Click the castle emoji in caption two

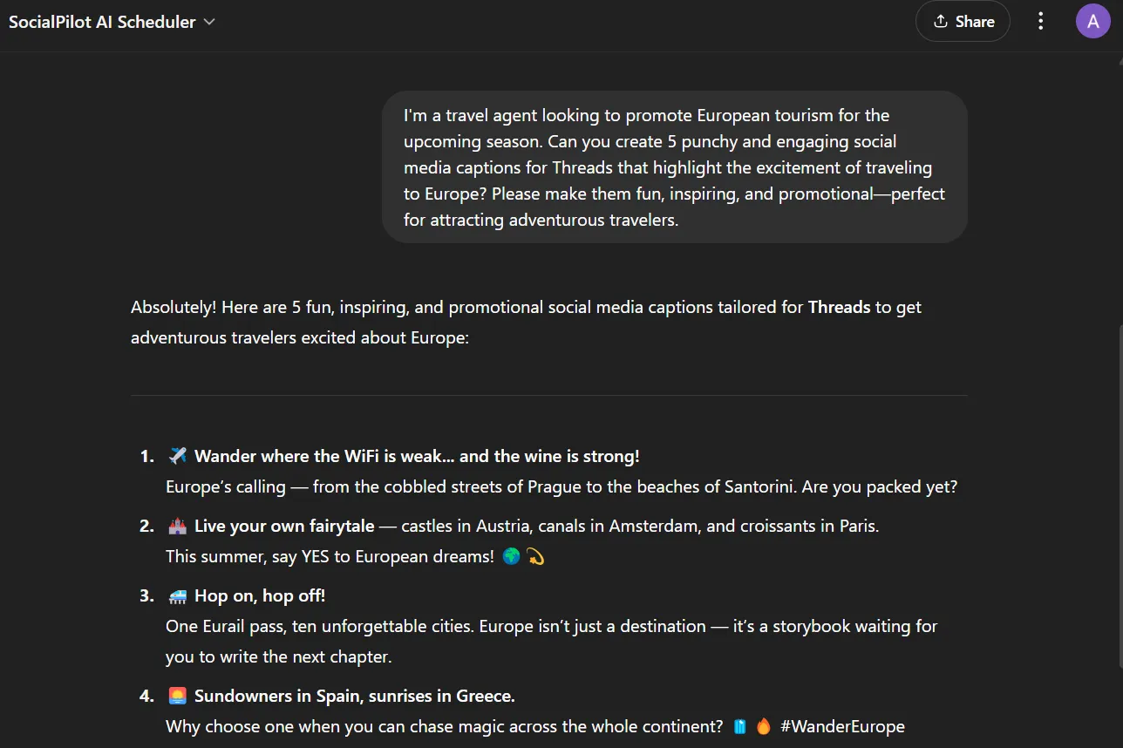[x=177, y=525]
